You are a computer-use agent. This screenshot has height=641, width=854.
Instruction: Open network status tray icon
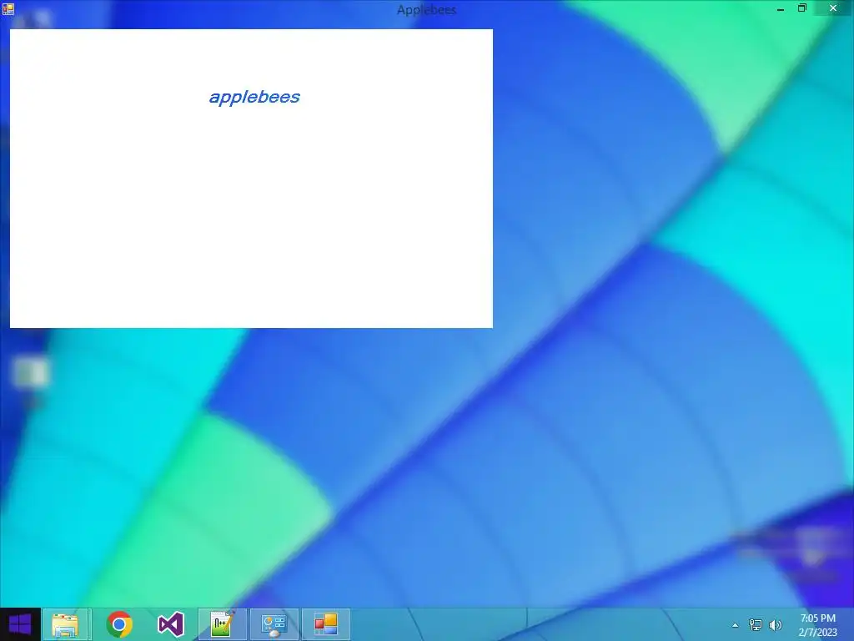756,625
